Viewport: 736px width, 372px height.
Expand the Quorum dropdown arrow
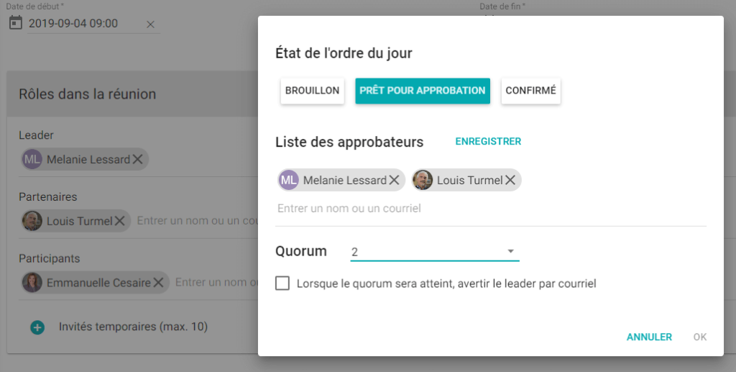(x=511, y=251)
